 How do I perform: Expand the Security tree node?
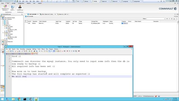pyautogui.click(x=1, y=40)
